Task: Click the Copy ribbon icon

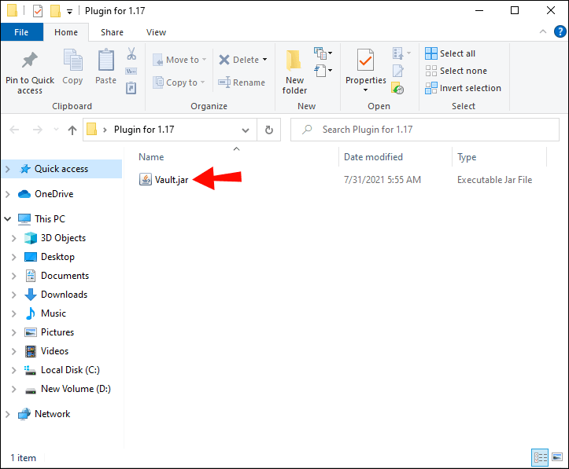Action: (x=73, y=60)
